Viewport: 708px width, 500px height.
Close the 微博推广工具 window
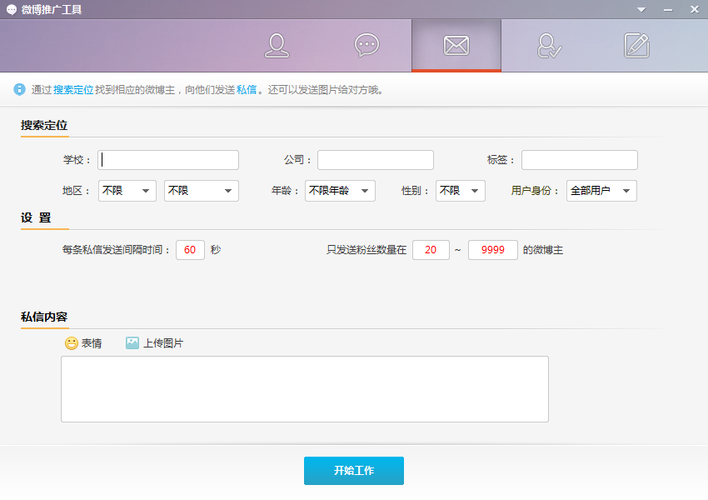pos(695,9)
